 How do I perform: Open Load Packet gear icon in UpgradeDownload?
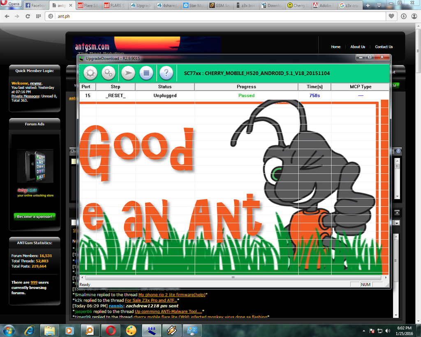click(90, 73)
